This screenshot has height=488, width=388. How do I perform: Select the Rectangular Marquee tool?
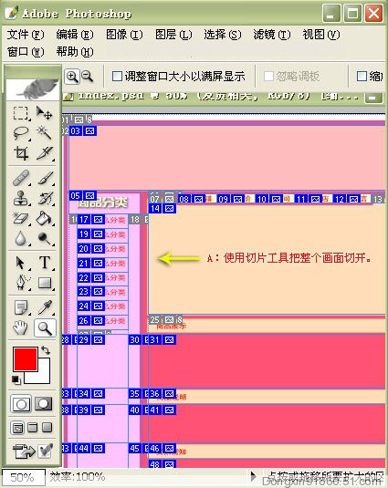(21, 113)
